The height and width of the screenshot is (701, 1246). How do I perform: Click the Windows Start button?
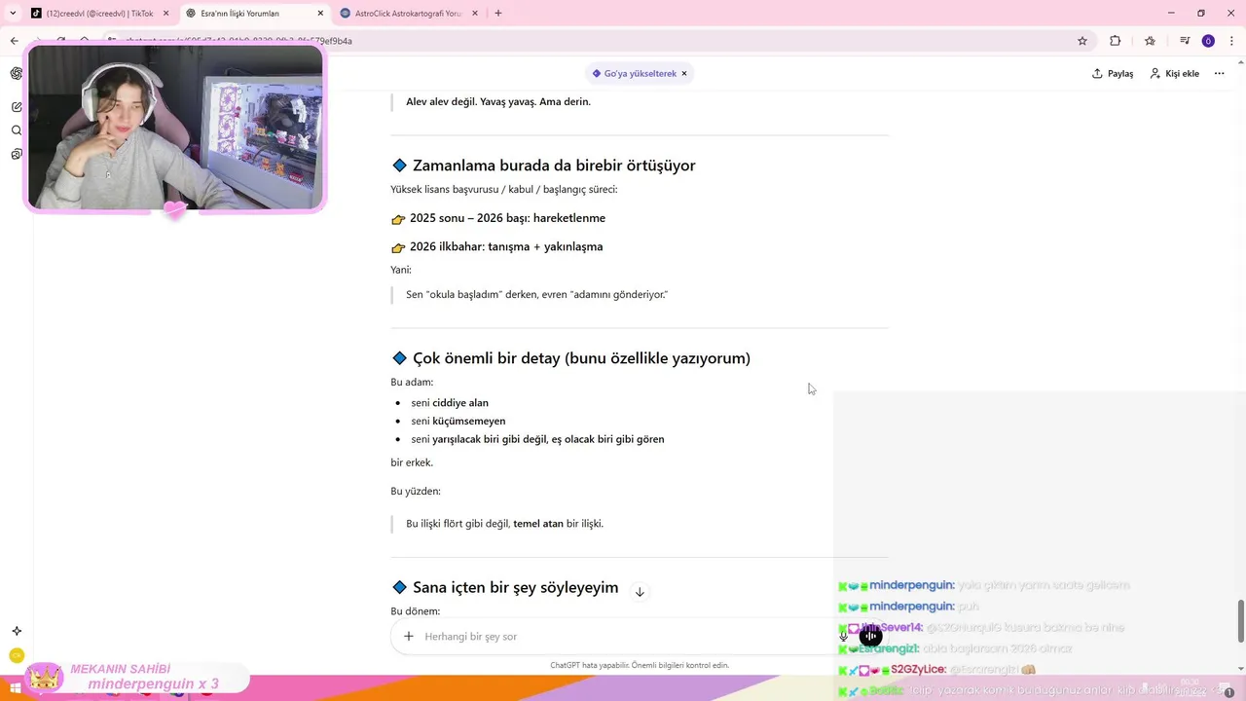16,688
